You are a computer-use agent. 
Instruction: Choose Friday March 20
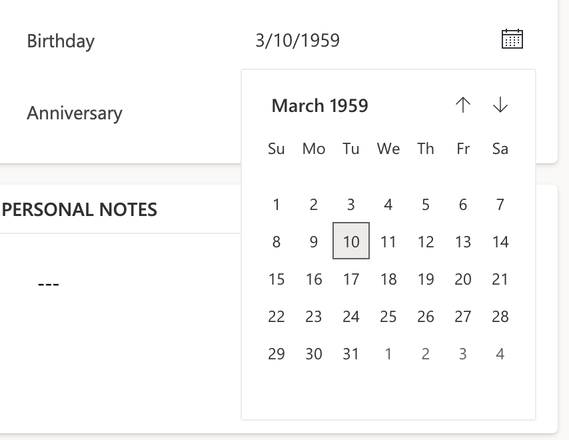(463, 279)
